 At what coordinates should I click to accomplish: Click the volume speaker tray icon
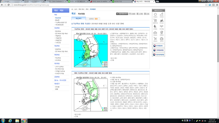pyautogui.click(x=205, y=121)
